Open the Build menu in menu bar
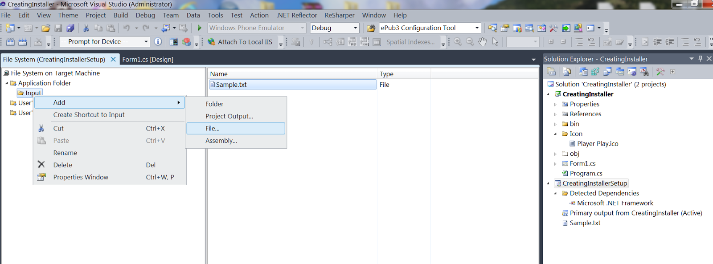This screenshot has width=713, height=264. [120, 15]
